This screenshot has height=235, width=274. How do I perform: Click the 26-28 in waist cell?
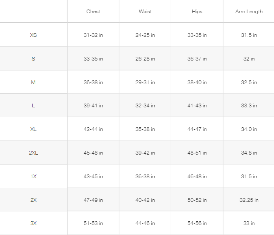pyautogui.click(x=145, y=59)
